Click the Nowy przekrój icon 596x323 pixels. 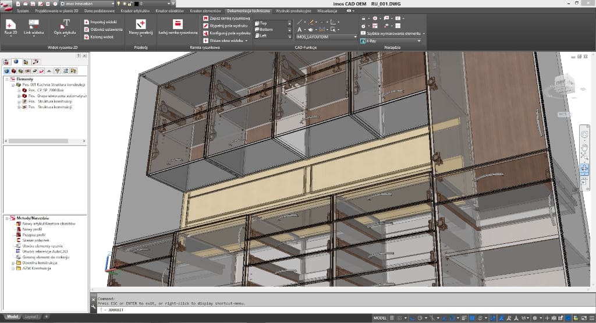(140, 24)
